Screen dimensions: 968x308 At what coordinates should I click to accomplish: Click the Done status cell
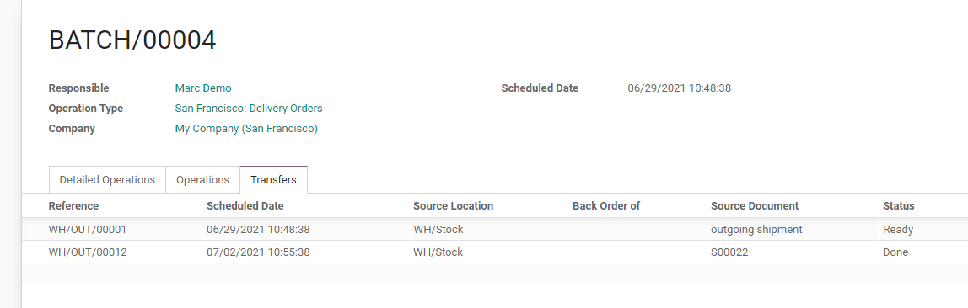895,252
